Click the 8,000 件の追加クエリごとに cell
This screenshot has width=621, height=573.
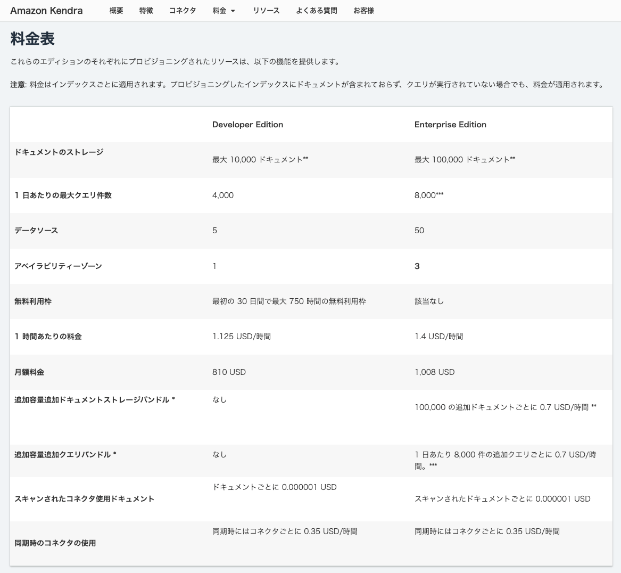click(x=506, y=461)
